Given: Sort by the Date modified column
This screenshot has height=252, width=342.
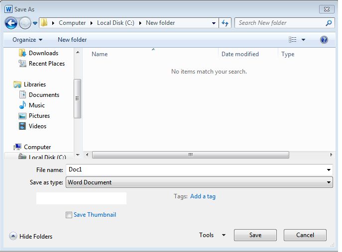Looking at the screenshot, I should [x=240, y=54].
